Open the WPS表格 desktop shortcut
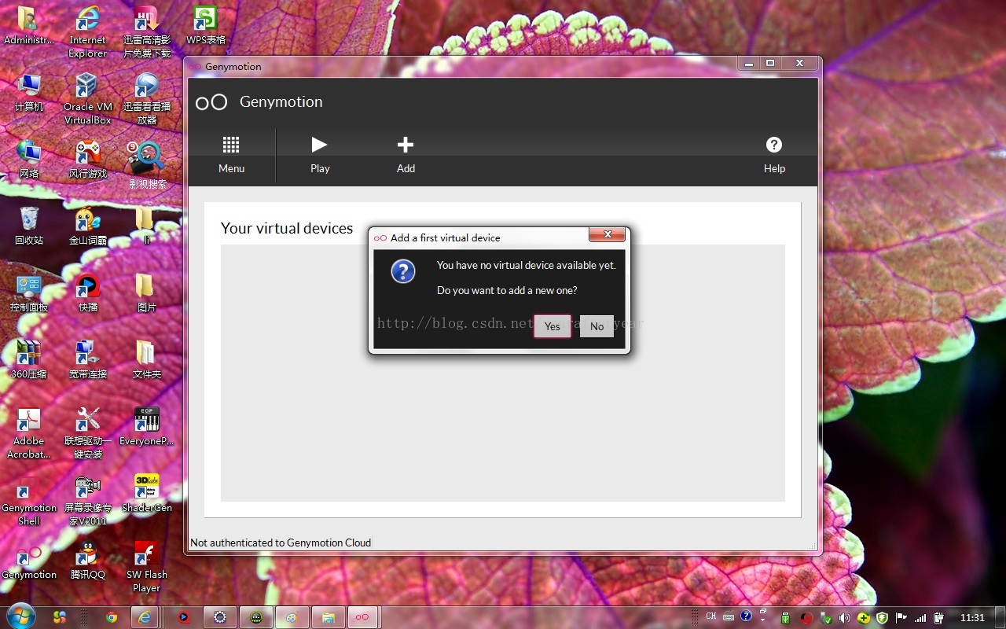1006x629 pixels. click(205, 26)
